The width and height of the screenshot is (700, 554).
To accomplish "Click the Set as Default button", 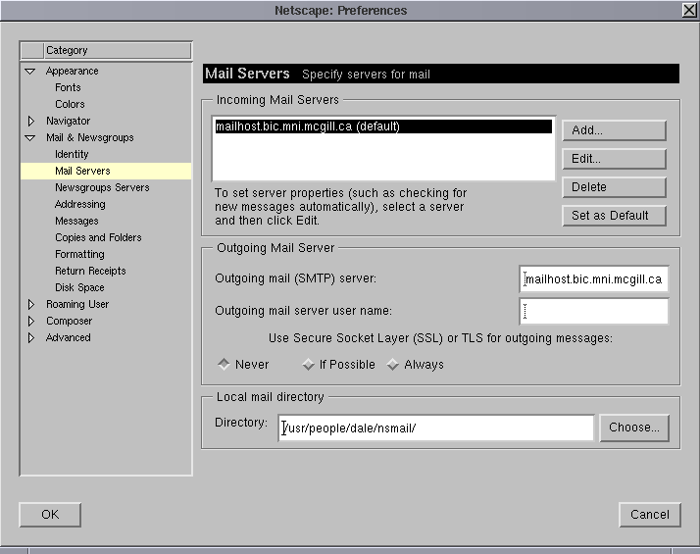I will coord(614,216).
